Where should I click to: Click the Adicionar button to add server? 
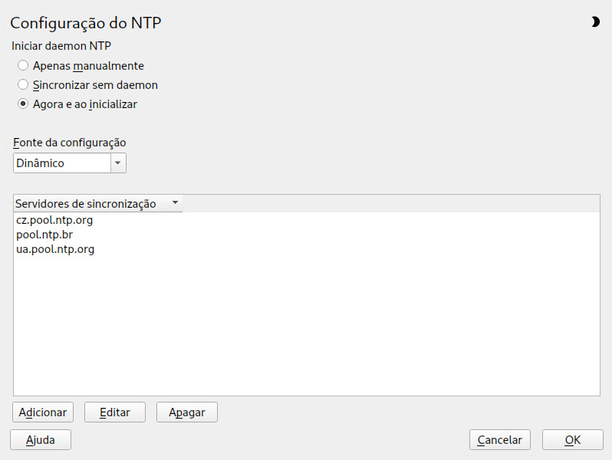pos(43,412)
